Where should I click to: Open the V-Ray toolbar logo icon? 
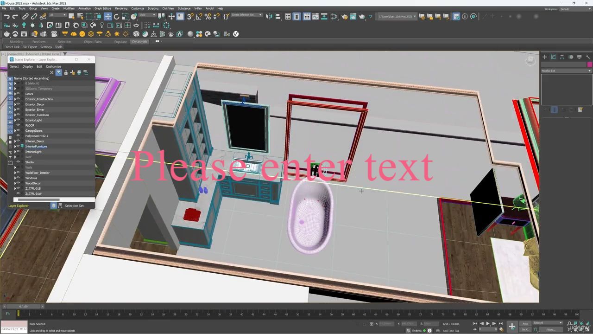(235, 34)
